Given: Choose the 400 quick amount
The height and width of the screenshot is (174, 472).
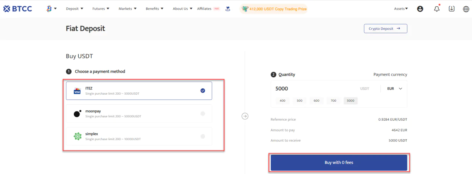Looking at the screenshot, I should pos(282,101).
